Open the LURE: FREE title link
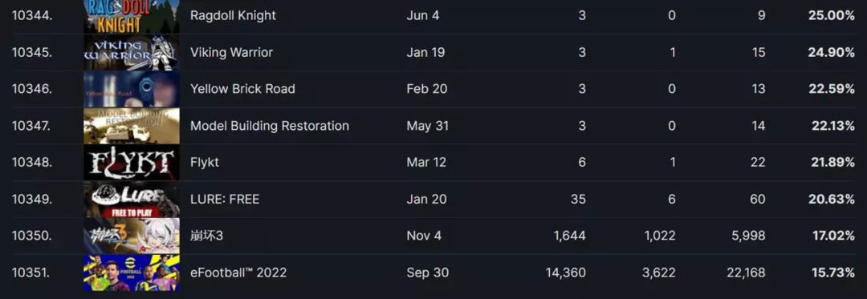The image size is (867, 299). (x=225, y=199)
